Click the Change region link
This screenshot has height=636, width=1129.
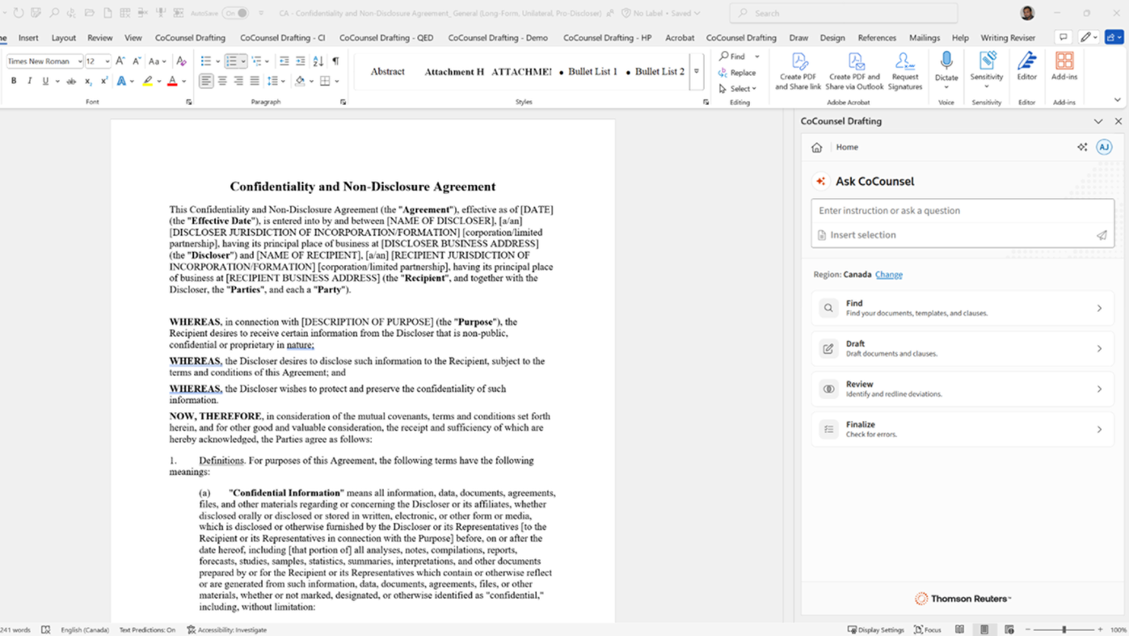click(888, 275)
